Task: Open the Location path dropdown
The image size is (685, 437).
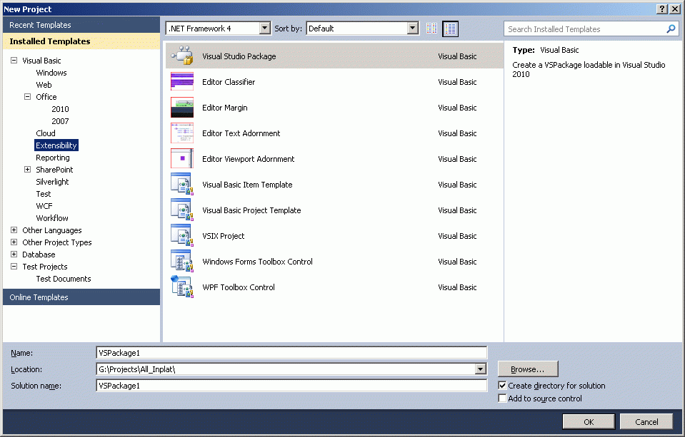Action: pyautogui.click(x=481, y=369)
